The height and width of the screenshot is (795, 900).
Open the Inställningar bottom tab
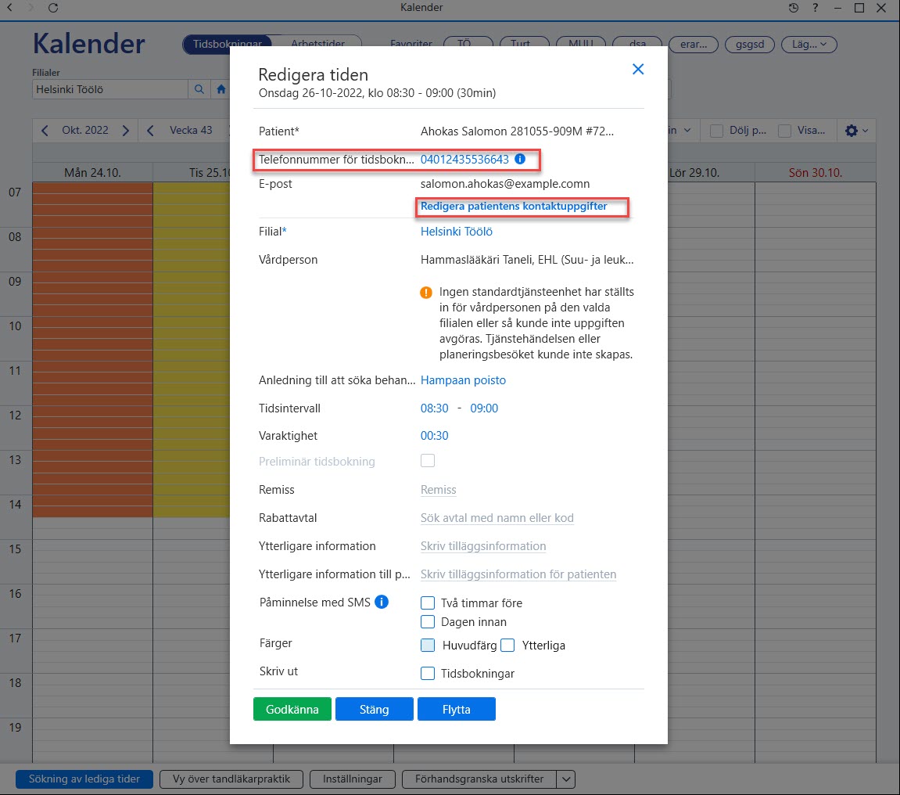tap(353, 779)
